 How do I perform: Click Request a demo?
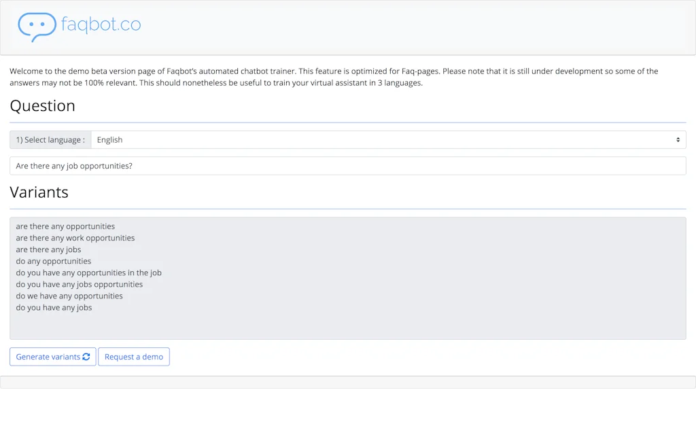point(134,356)
